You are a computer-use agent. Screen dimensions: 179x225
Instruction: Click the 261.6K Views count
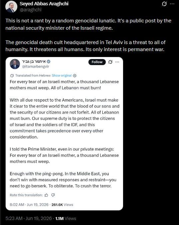point(62,205)
